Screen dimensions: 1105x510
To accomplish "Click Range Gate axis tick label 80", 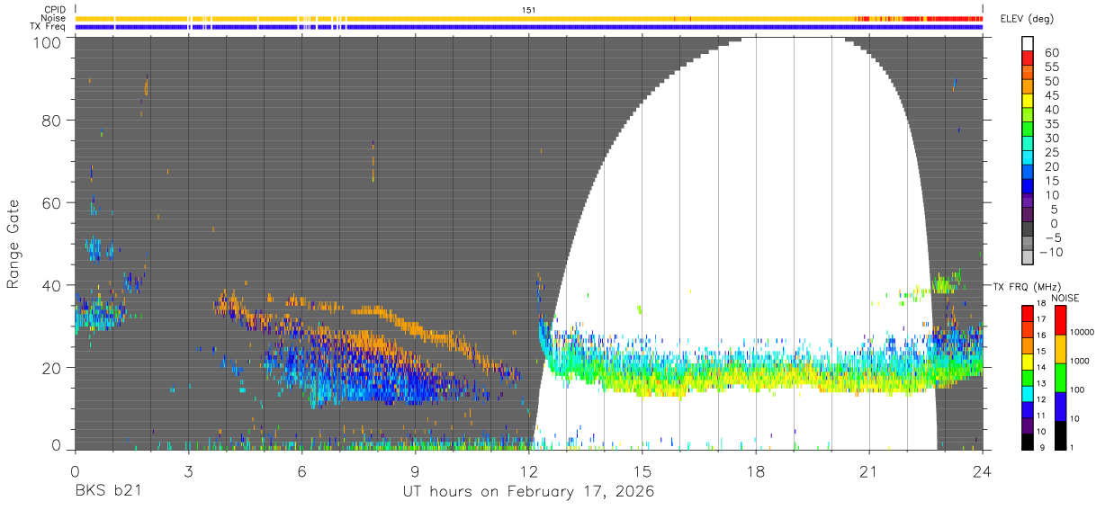I will pos(53,120).
